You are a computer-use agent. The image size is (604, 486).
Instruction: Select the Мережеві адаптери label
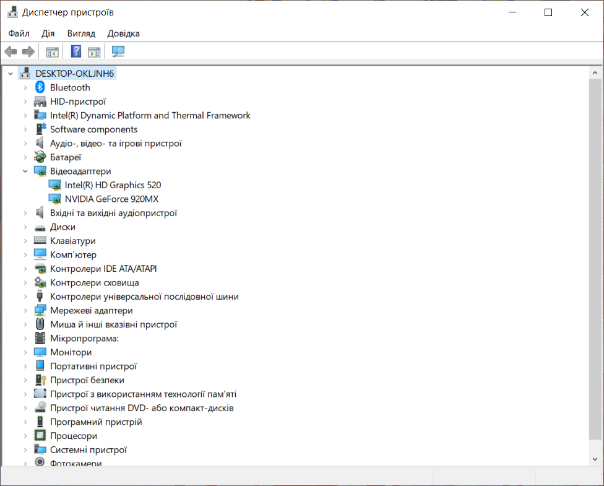coord(92,310)
